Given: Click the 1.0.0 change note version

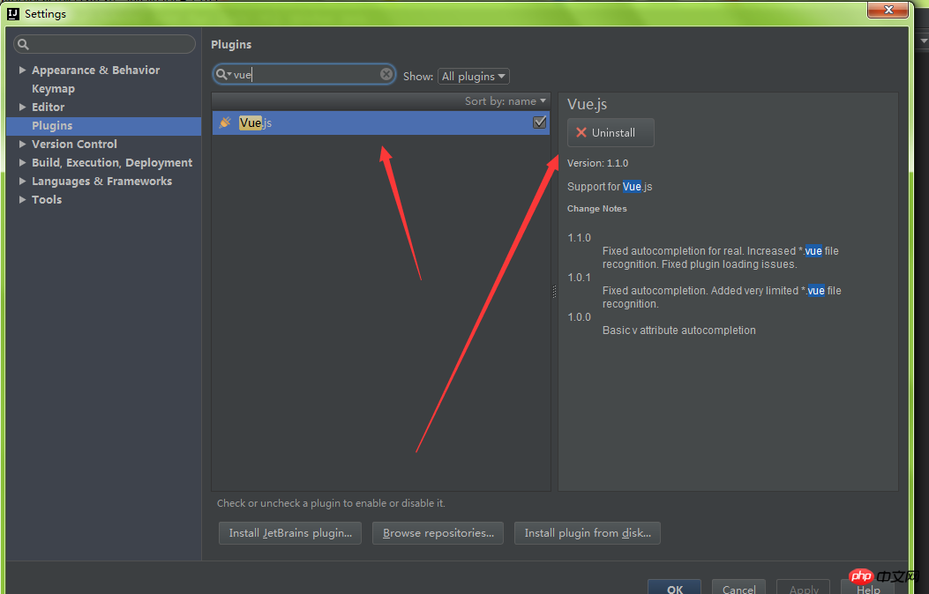Looking at the screenshot, I should tap(579, 317).
